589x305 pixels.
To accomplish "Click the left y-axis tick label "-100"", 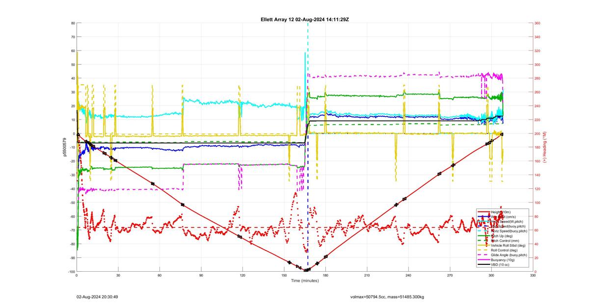I will 71,272.
